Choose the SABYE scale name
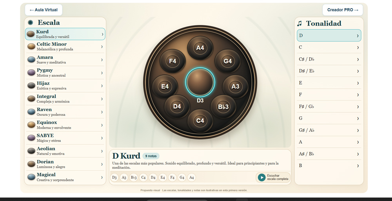 coord(45,135)
